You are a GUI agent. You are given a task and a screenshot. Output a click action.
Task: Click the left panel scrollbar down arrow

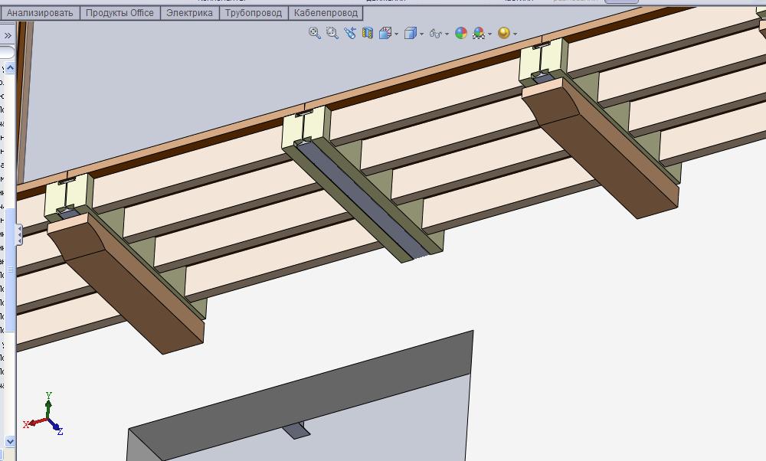(11, 441)
